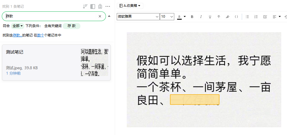
Task: Toggle italic formatting
Action: pyautogui.click(x=201, y=17)
